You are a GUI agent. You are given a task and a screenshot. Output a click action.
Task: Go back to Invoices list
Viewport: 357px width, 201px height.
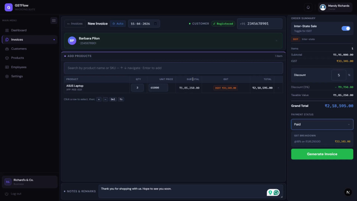coord(75,24)
